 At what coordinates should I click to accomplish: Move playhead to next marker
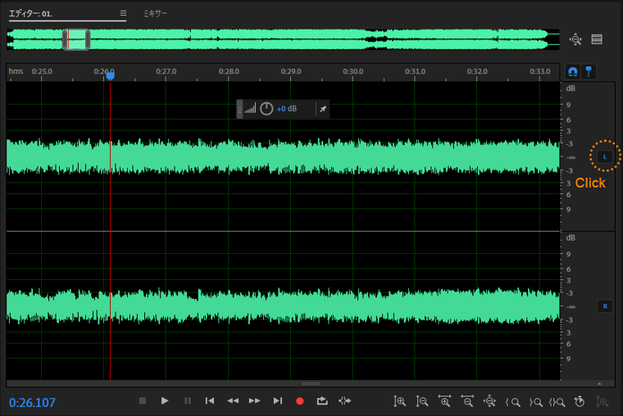pos(278,401)
